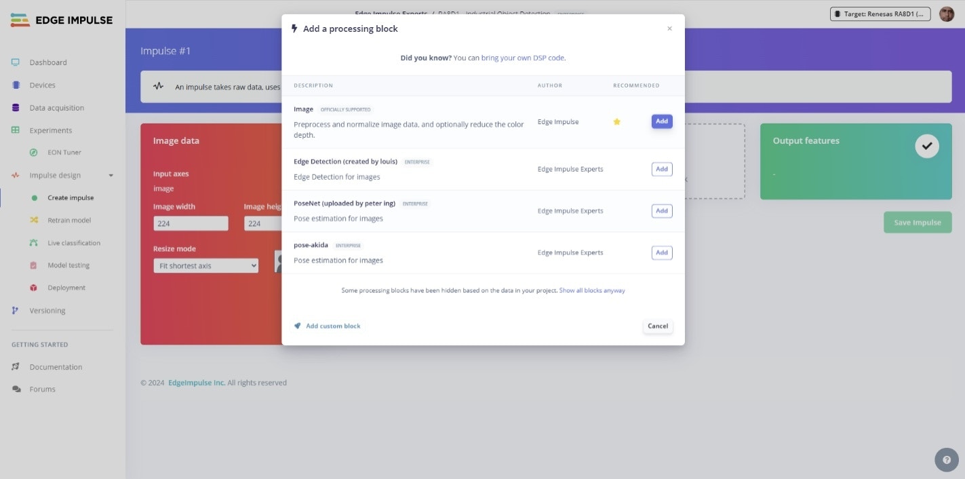Click the Impulse #1 heading
The height and width of the screenshot is (479, 965).
tap(165, 51)
